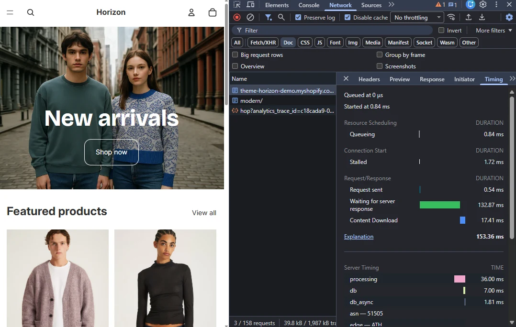Open the account profile icon
Viewport: 516px width, 327px height.
191,12
